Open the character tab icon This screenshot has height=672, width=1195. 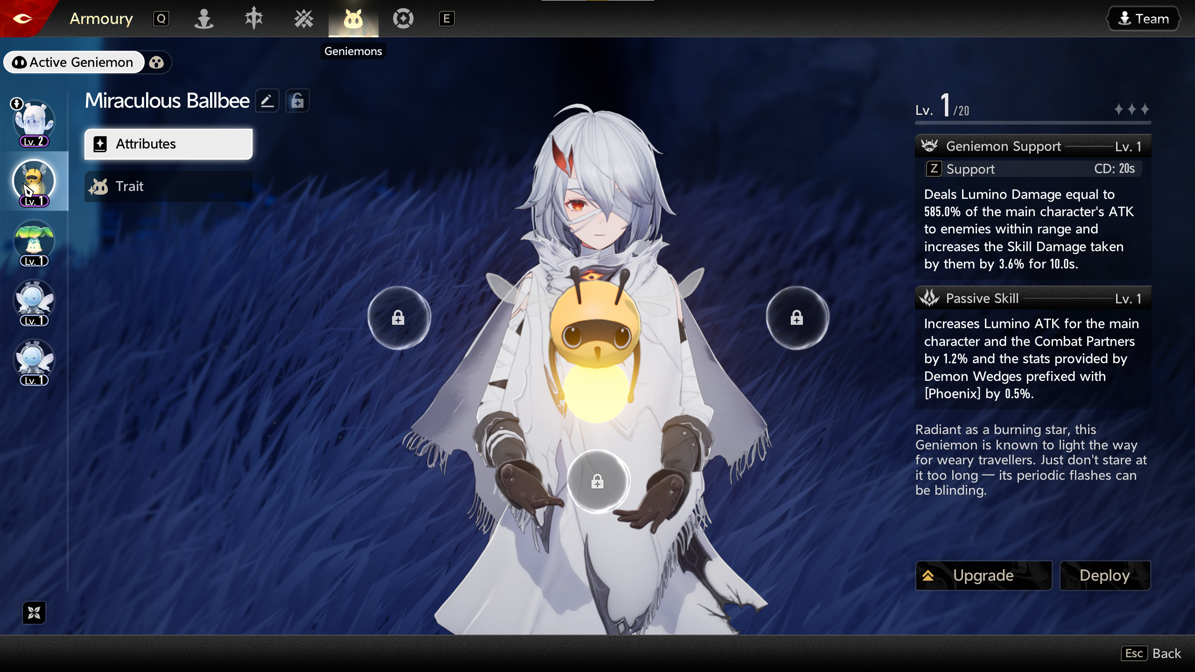click(x=204, y=19)
